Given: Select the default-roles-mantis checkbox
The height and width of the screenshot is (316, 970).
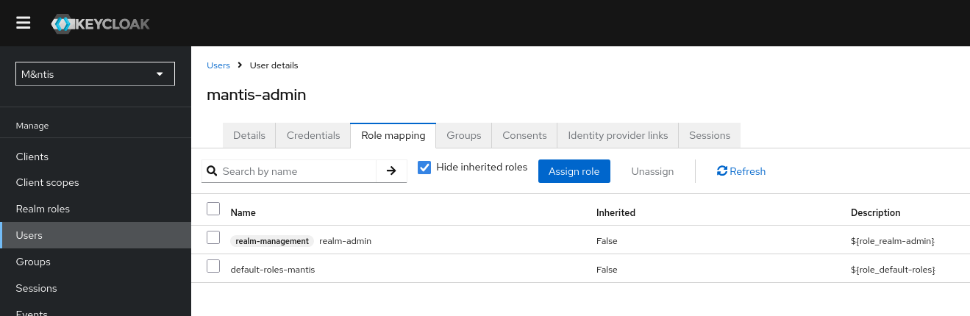Looking at the screenshot, I should coord(213,266).
